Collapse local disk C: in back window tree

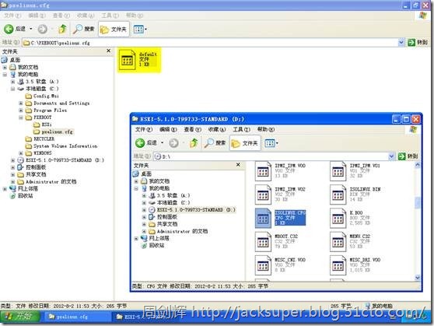click(12, 89)
